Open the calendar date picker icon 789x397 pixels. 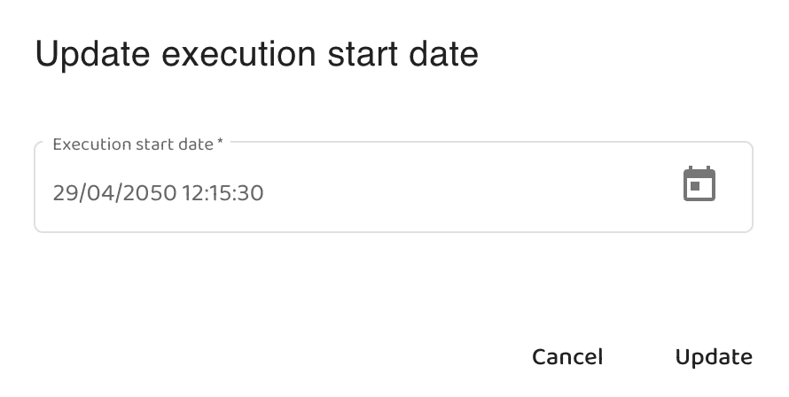(699, 184)
